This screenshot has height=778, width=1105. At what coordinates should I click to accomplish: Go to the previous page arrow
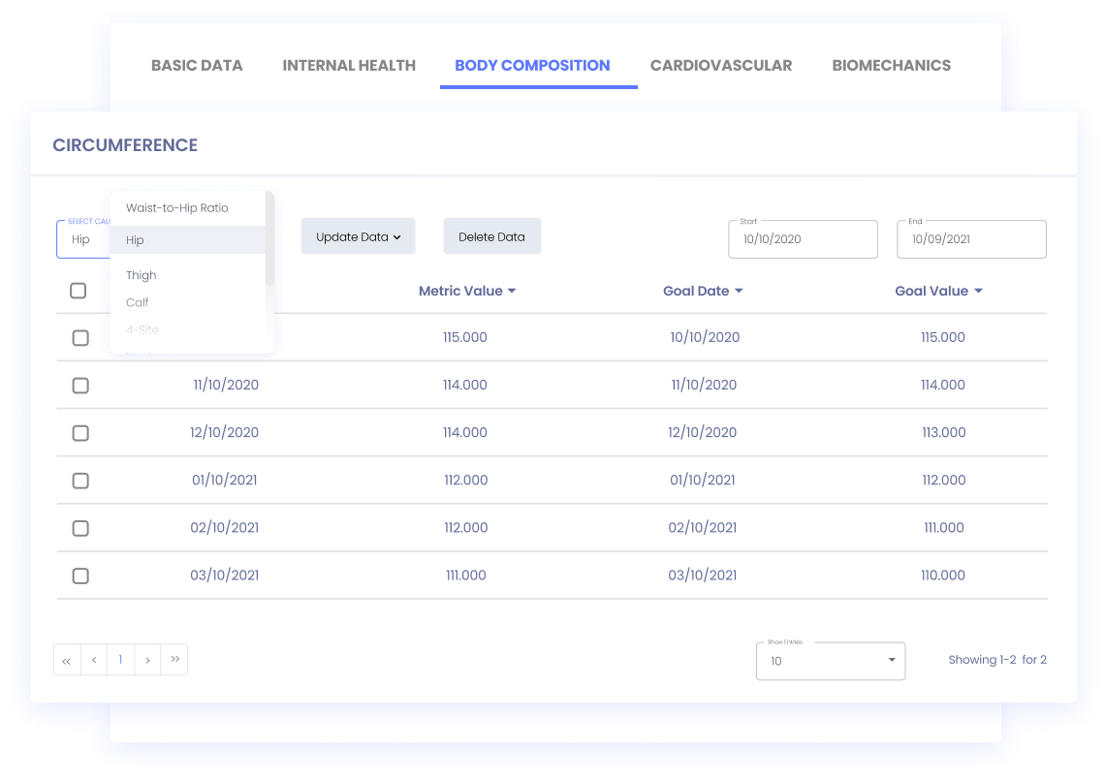point(94,661)
